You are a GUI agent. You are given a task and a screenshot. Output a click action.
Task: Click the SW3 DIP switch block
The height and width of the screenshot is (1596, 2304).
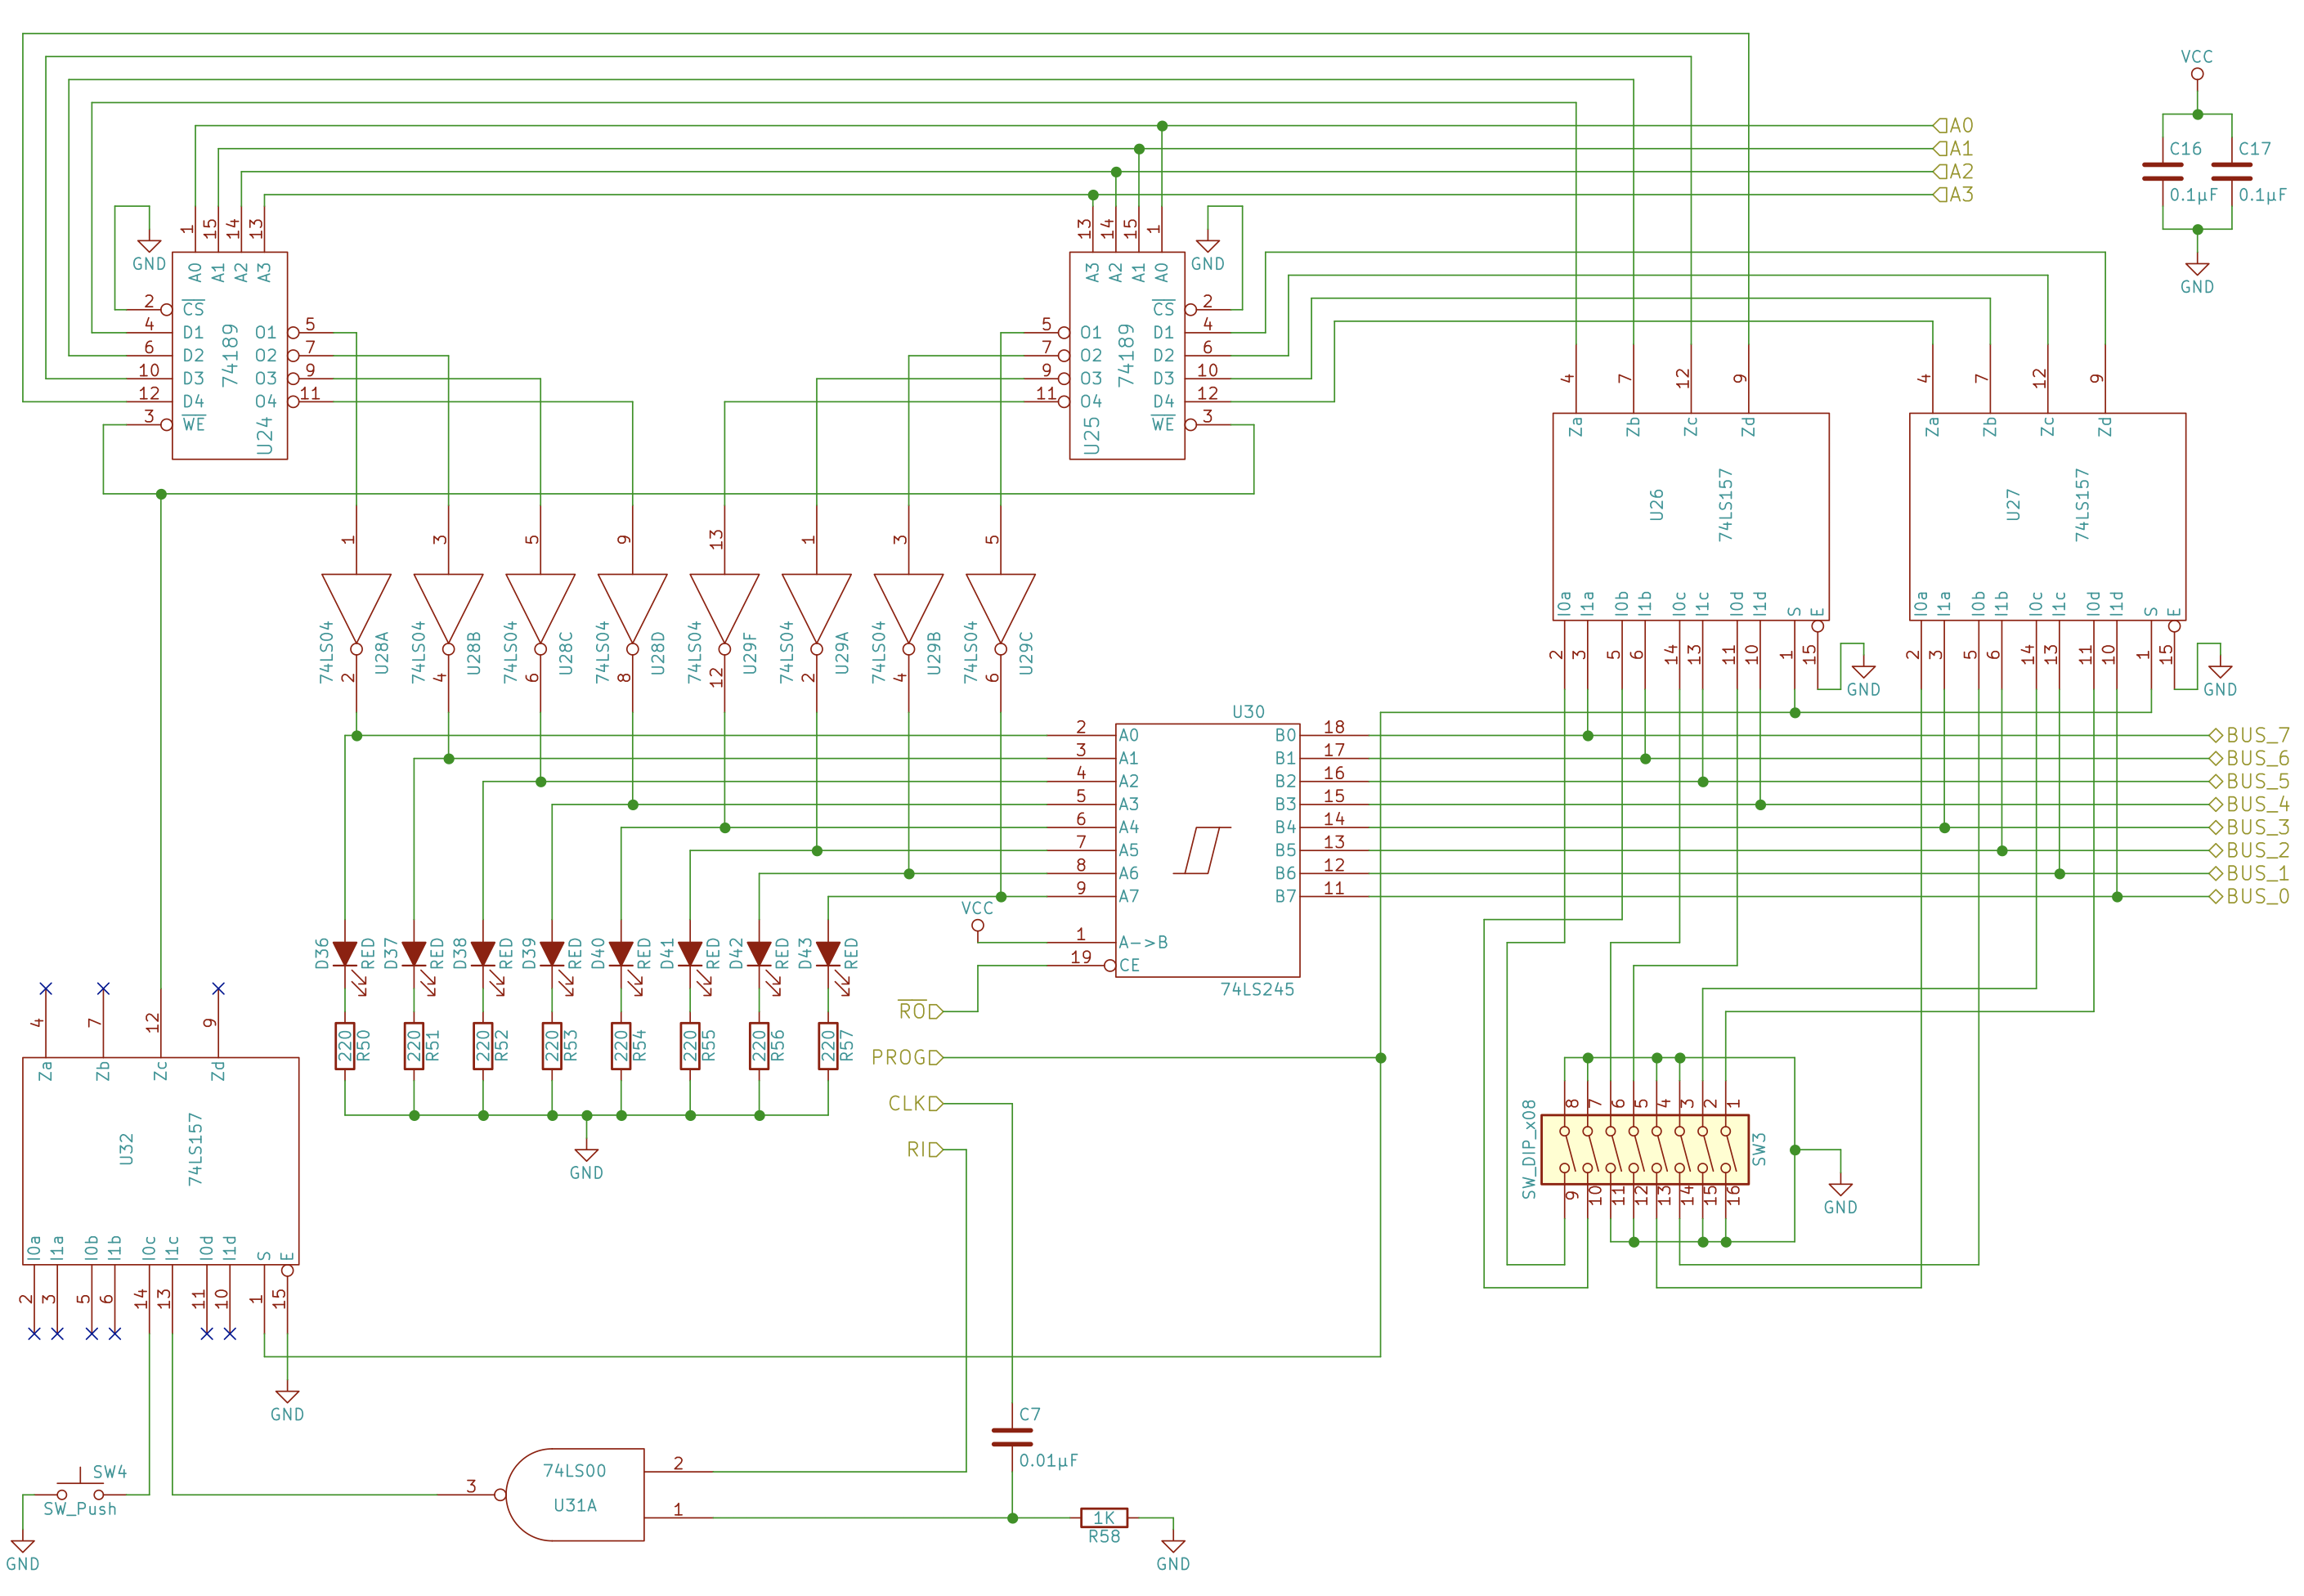click(1645, 1149)
